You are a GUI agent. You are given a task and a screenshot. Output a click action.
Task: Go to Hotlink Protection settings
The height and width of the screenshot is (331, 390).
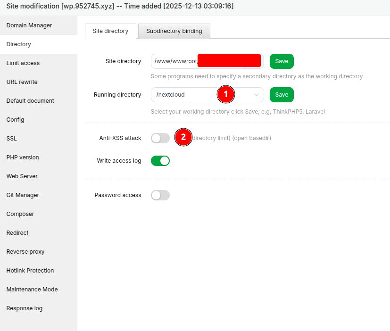pyautogui.click(x=30, y=271)
